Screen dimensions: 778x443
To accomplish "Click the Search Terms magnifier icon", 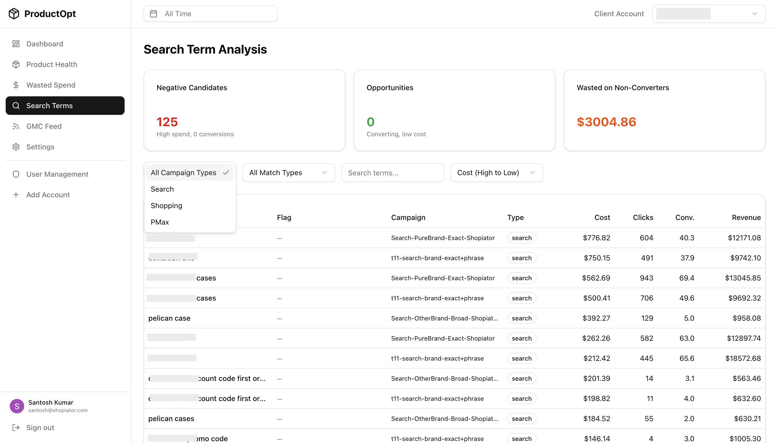I will [16, 106].
